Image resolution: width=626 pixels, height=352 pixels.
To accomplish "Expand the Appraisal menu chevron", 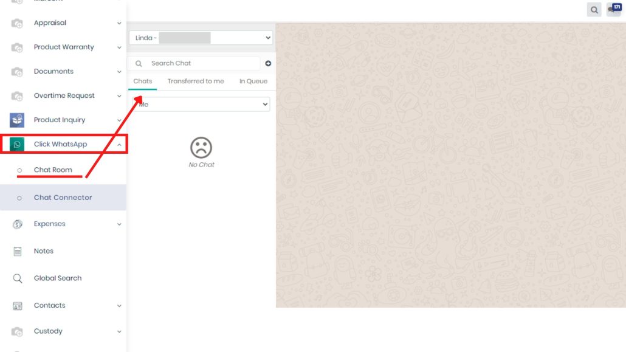I will tap(119, 23).
